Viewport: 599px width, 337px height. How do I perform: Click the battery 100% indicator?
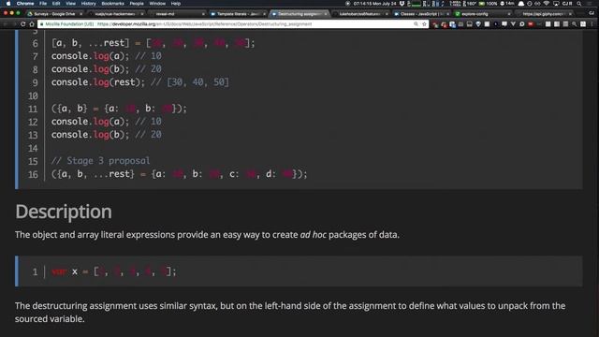coord(489,4)
